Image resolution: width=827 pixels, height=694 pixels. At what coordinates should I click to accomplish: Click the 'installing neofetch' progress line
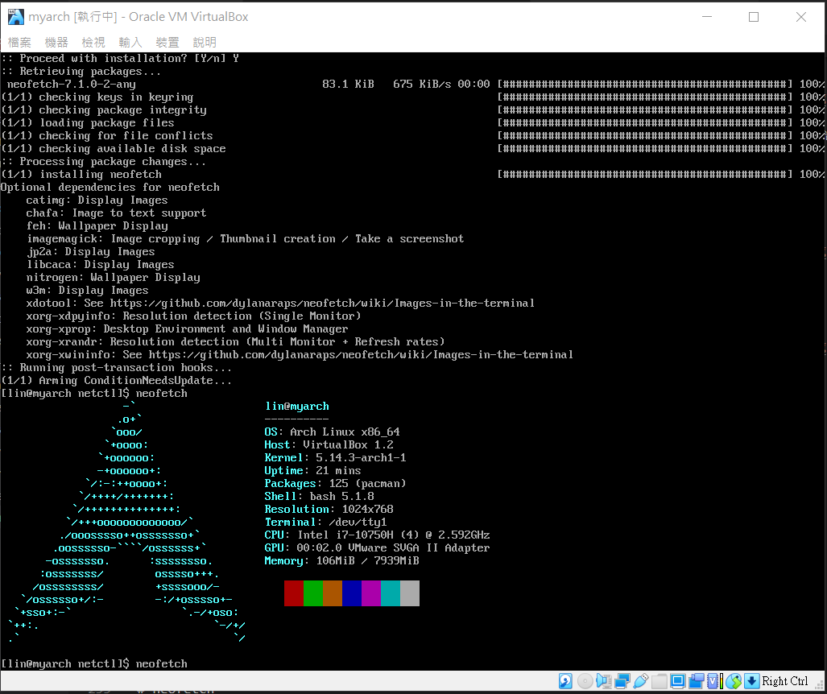pos(414,175)
